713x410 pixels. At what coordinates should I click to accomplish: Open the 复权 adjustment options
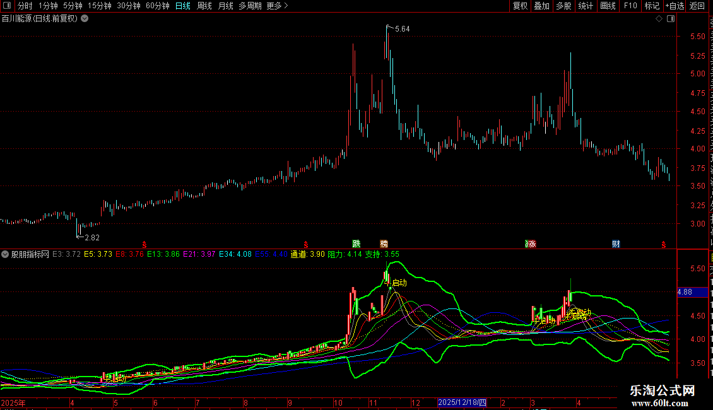pyautogui.click(x=520, y=6)
